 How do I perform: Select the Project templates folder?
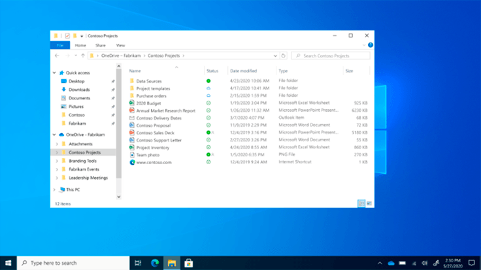click(153, 89)
